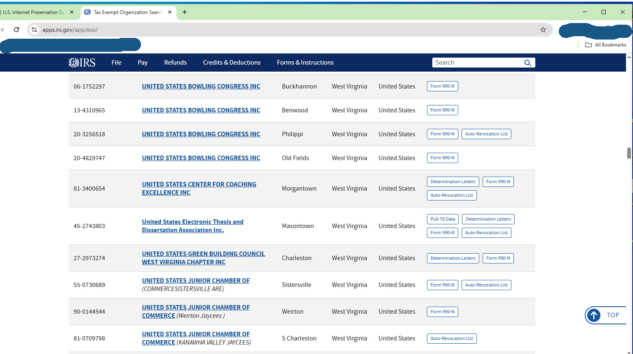Open Credits & Deductions menu
This screenshot has width=633, height=354.
pyautogui.click(x=232, y=63)
